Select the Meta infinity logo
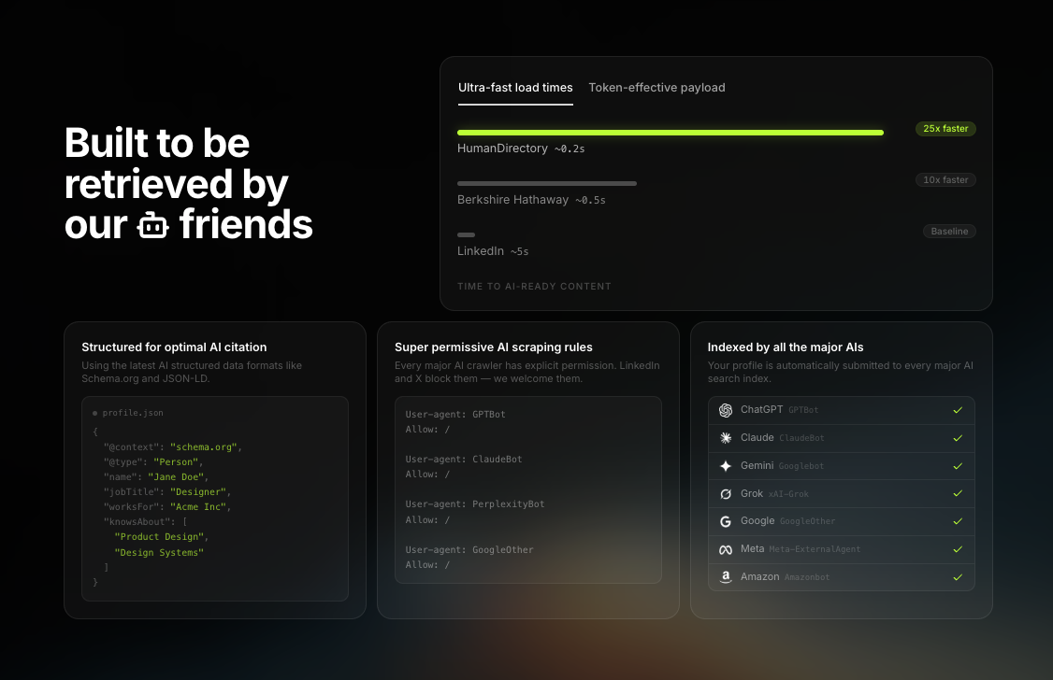 (725, 549)
